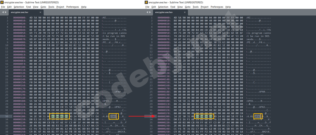
Task: Open Tools menu in right Sublime window
Action: coord(196,7)
